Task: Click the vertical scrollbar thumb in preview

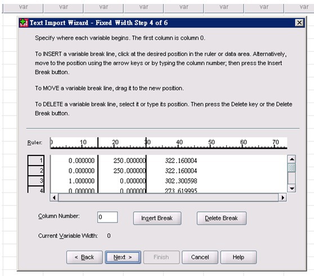Action: [291, 167]
